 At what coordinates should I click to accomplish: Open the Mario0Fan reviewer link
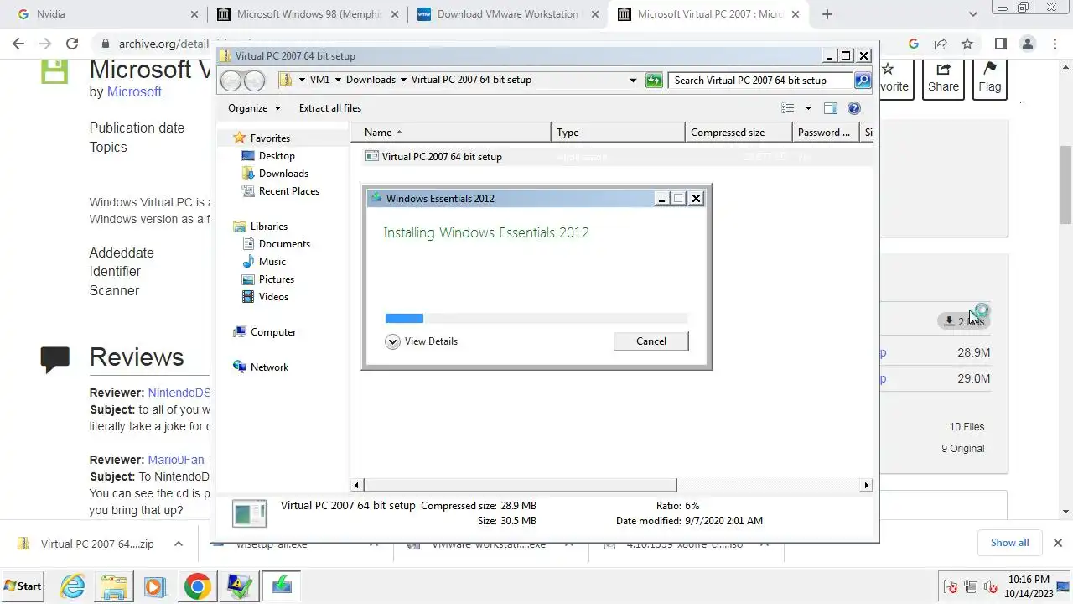tap(176, 460)
